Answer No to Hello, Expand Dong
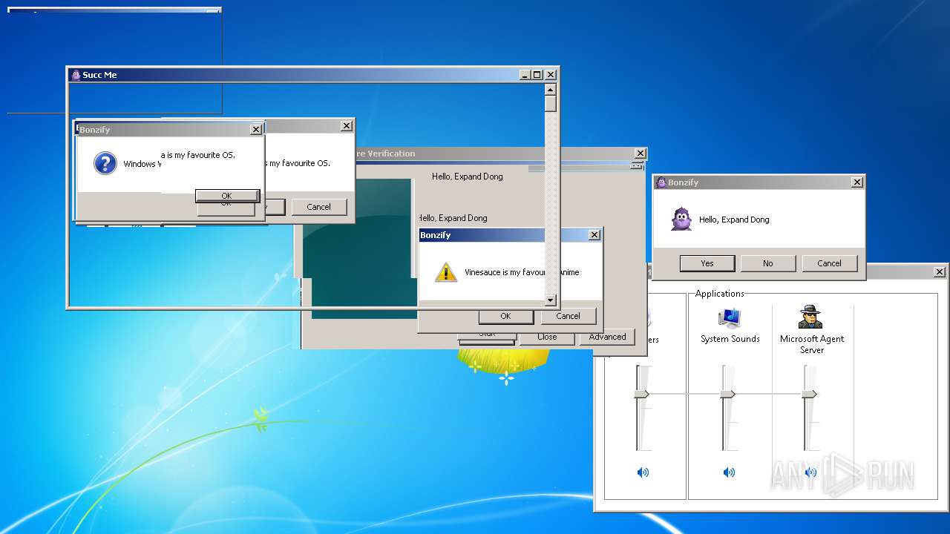 pyautogui.click(x=768, y=263)
